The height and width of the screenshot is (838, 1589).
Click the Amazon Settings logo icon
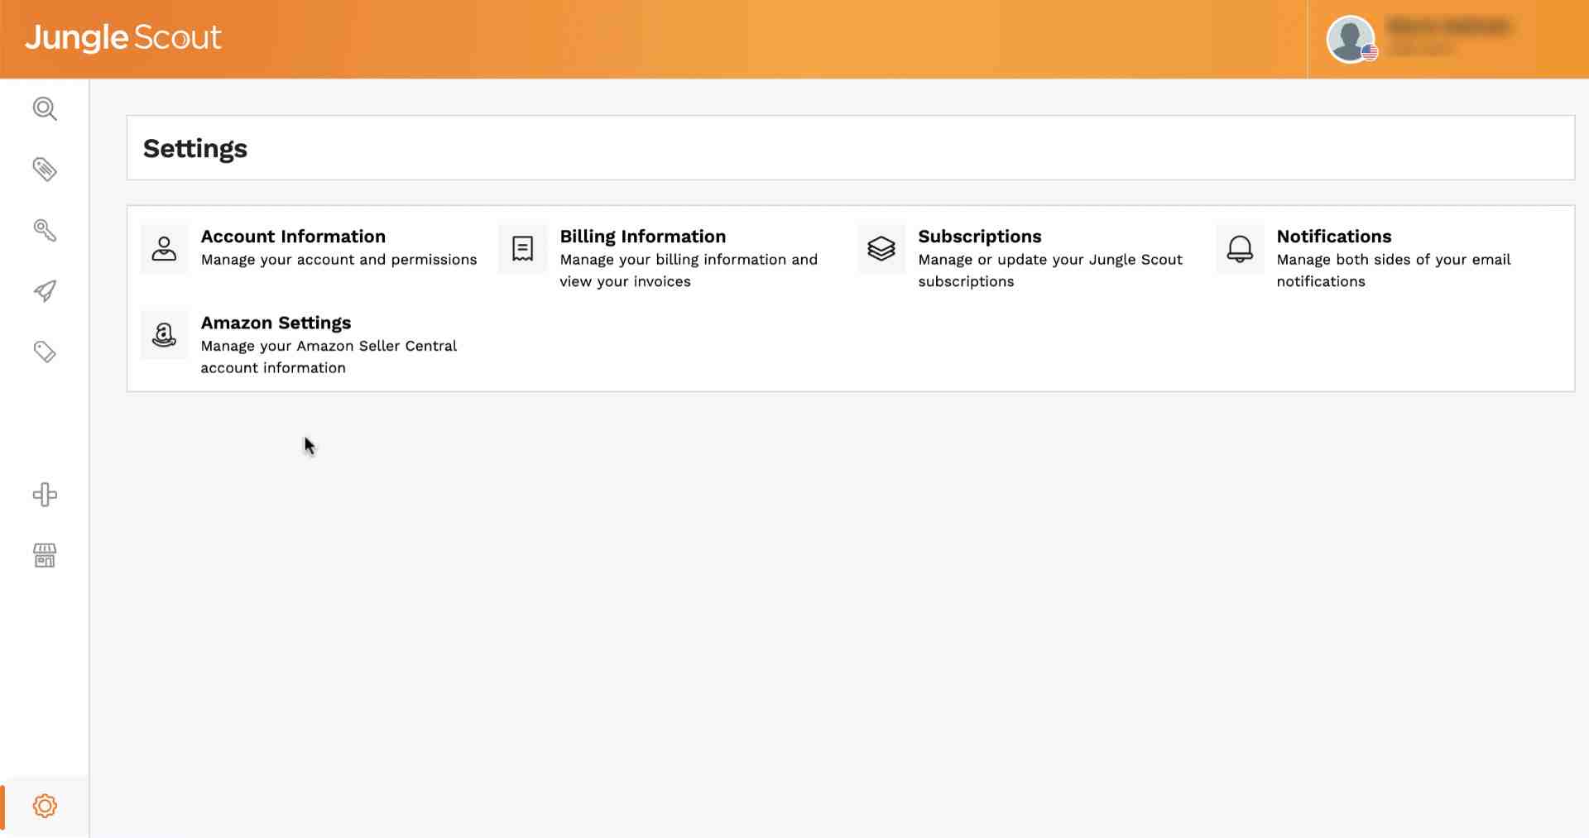pyautogui.click(x=164, y=334)
